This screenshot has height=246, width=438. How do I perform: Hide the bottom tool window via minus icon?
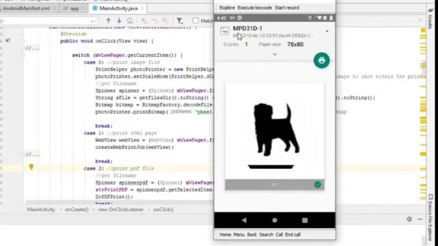[x=420, y=219]
